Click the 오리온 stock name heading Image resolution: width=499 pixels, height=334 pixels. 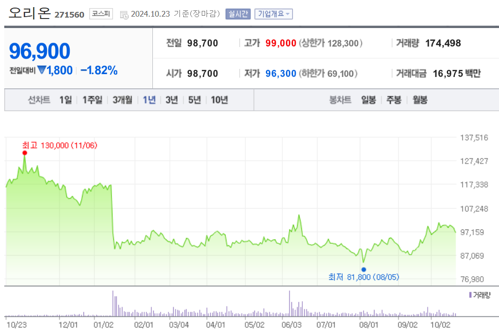(x=29, y=13)
